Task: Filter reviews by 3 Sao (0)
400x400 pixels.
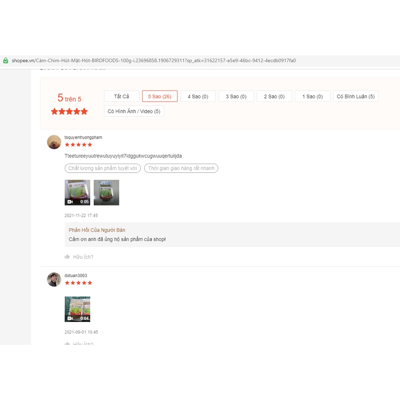Action: 236,96
